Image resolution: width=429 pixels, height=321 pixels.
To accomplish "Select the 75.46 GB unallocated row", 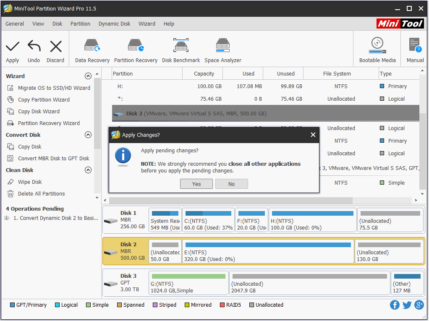I will pos(266,99).
